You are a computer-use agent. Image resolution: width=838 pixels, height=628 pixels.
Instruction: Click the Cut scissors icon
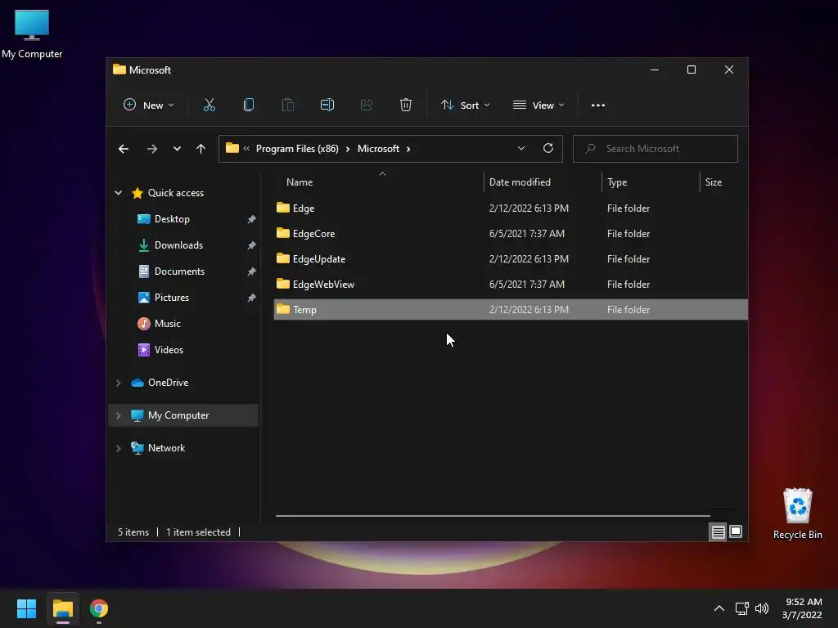pos(209,105)
